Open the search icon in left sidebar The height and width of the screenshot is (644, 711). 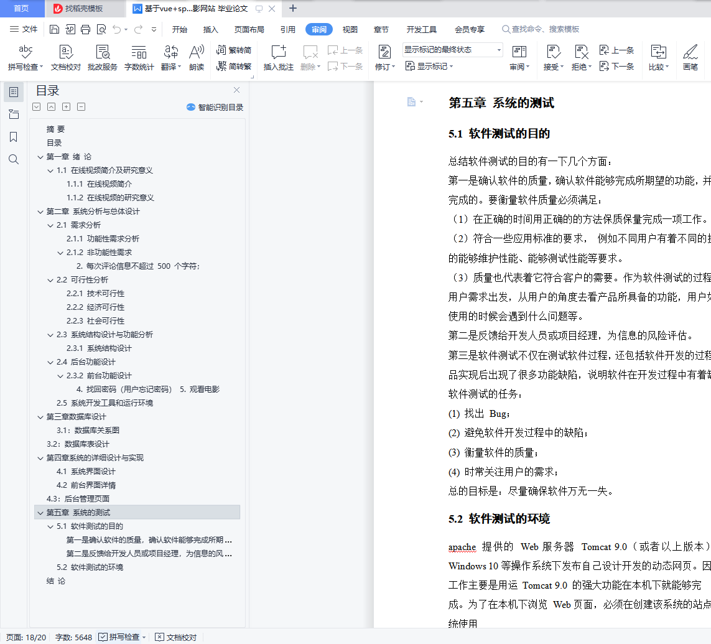pos(14,159)
